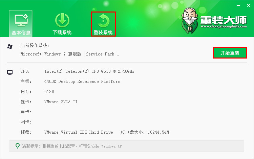This screenshot has width=254, height=159.
Task: Click the old master mascot logo
Action: (x=190, y=21)
